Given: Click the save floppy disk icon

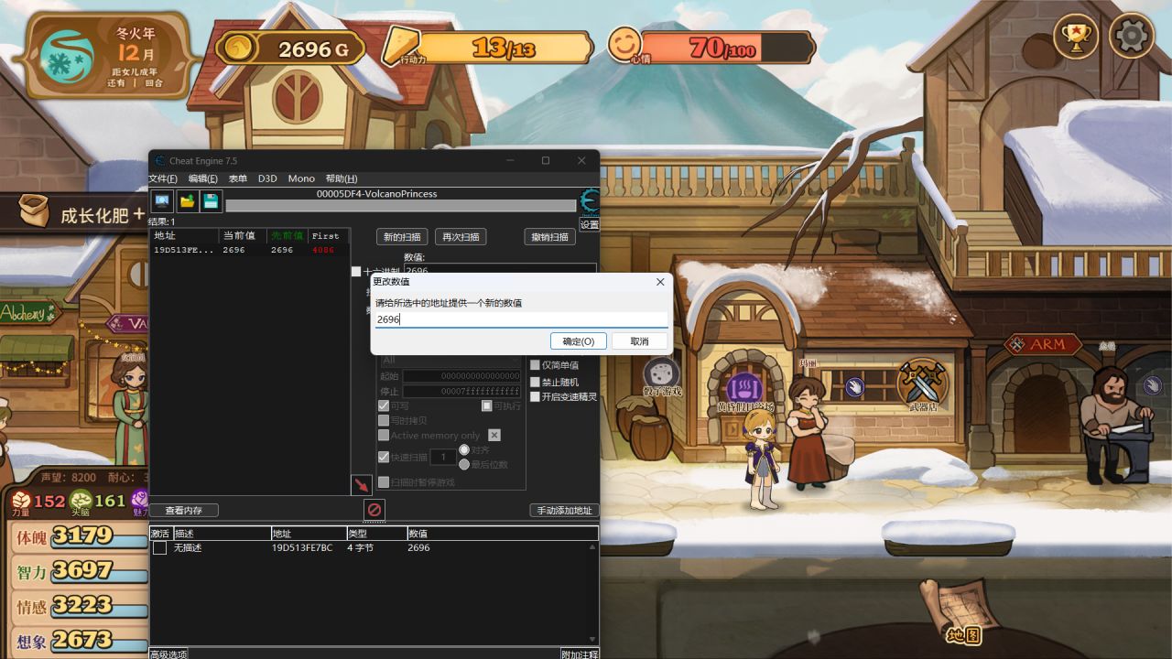Looking at the screenshot, I should pos(211,201).
